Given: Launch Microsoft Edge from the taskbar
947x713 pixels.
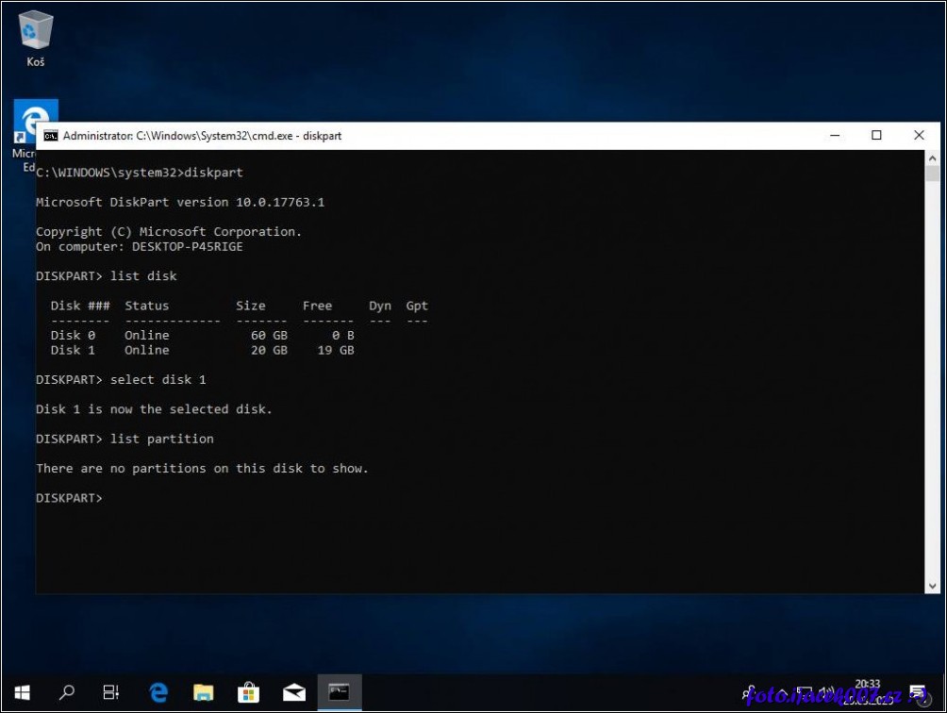Looking at the screenshot, I should (158, 692).
